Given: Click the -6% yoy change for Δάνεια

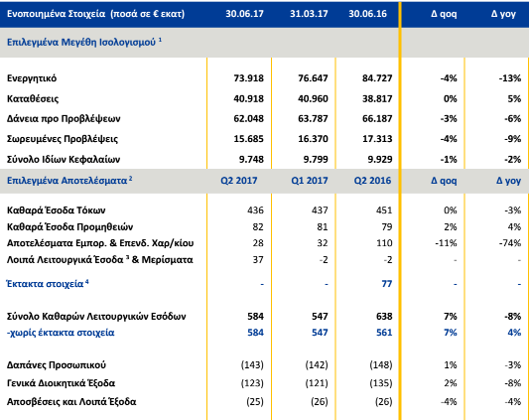Looking at the screenshot, I should click(512, 119).
